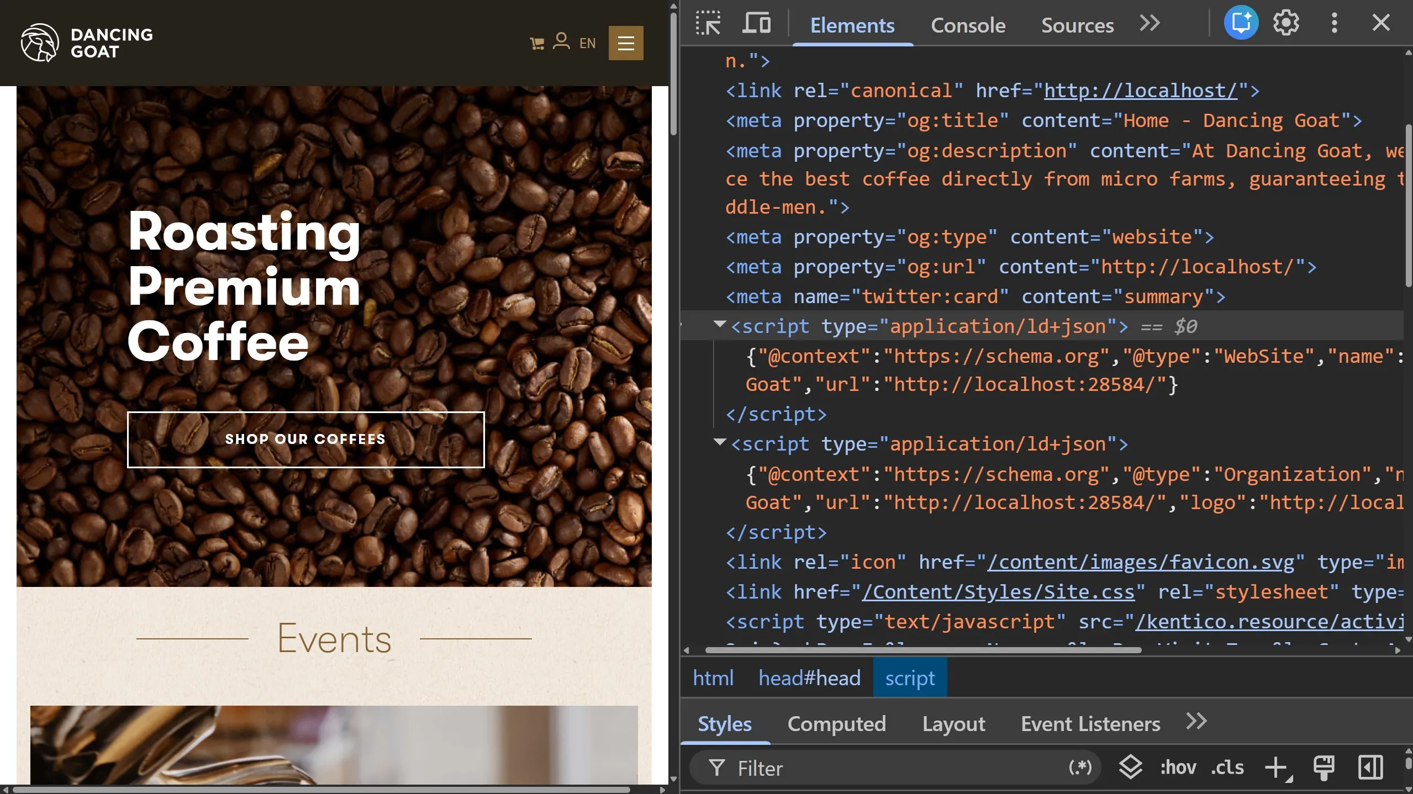Viewport: 1413px width, 794px height.
Task: Click the Events section heading
Action: point(334,638)
